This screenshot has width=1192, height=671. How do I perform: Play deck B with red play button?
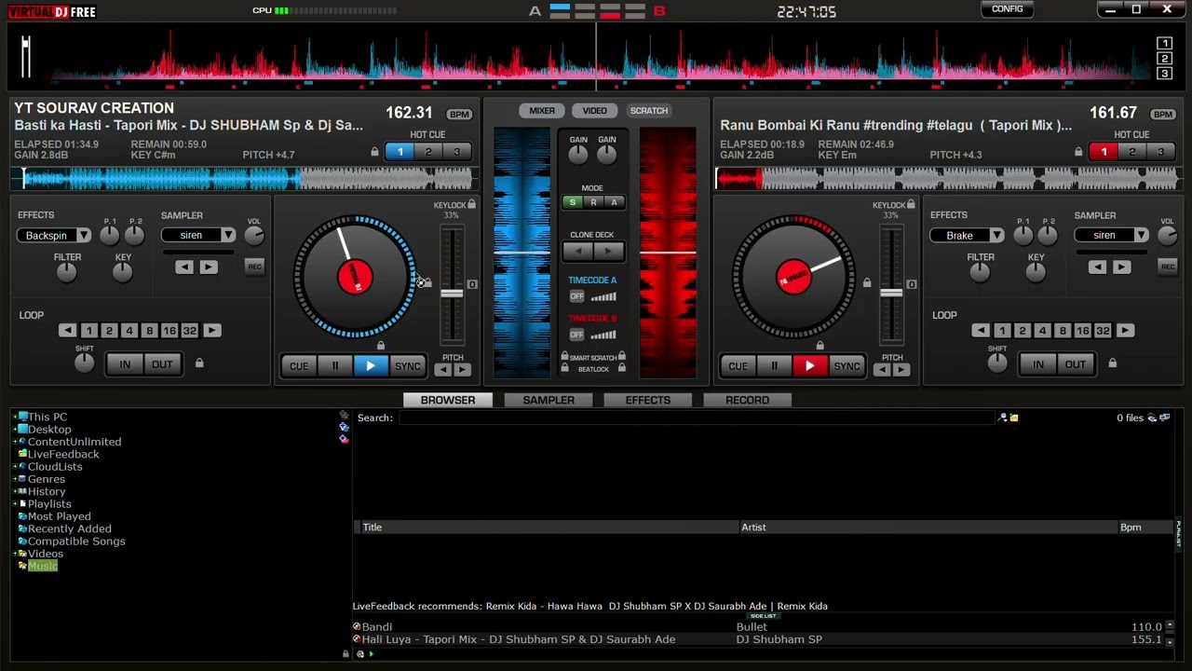[809, 366]
